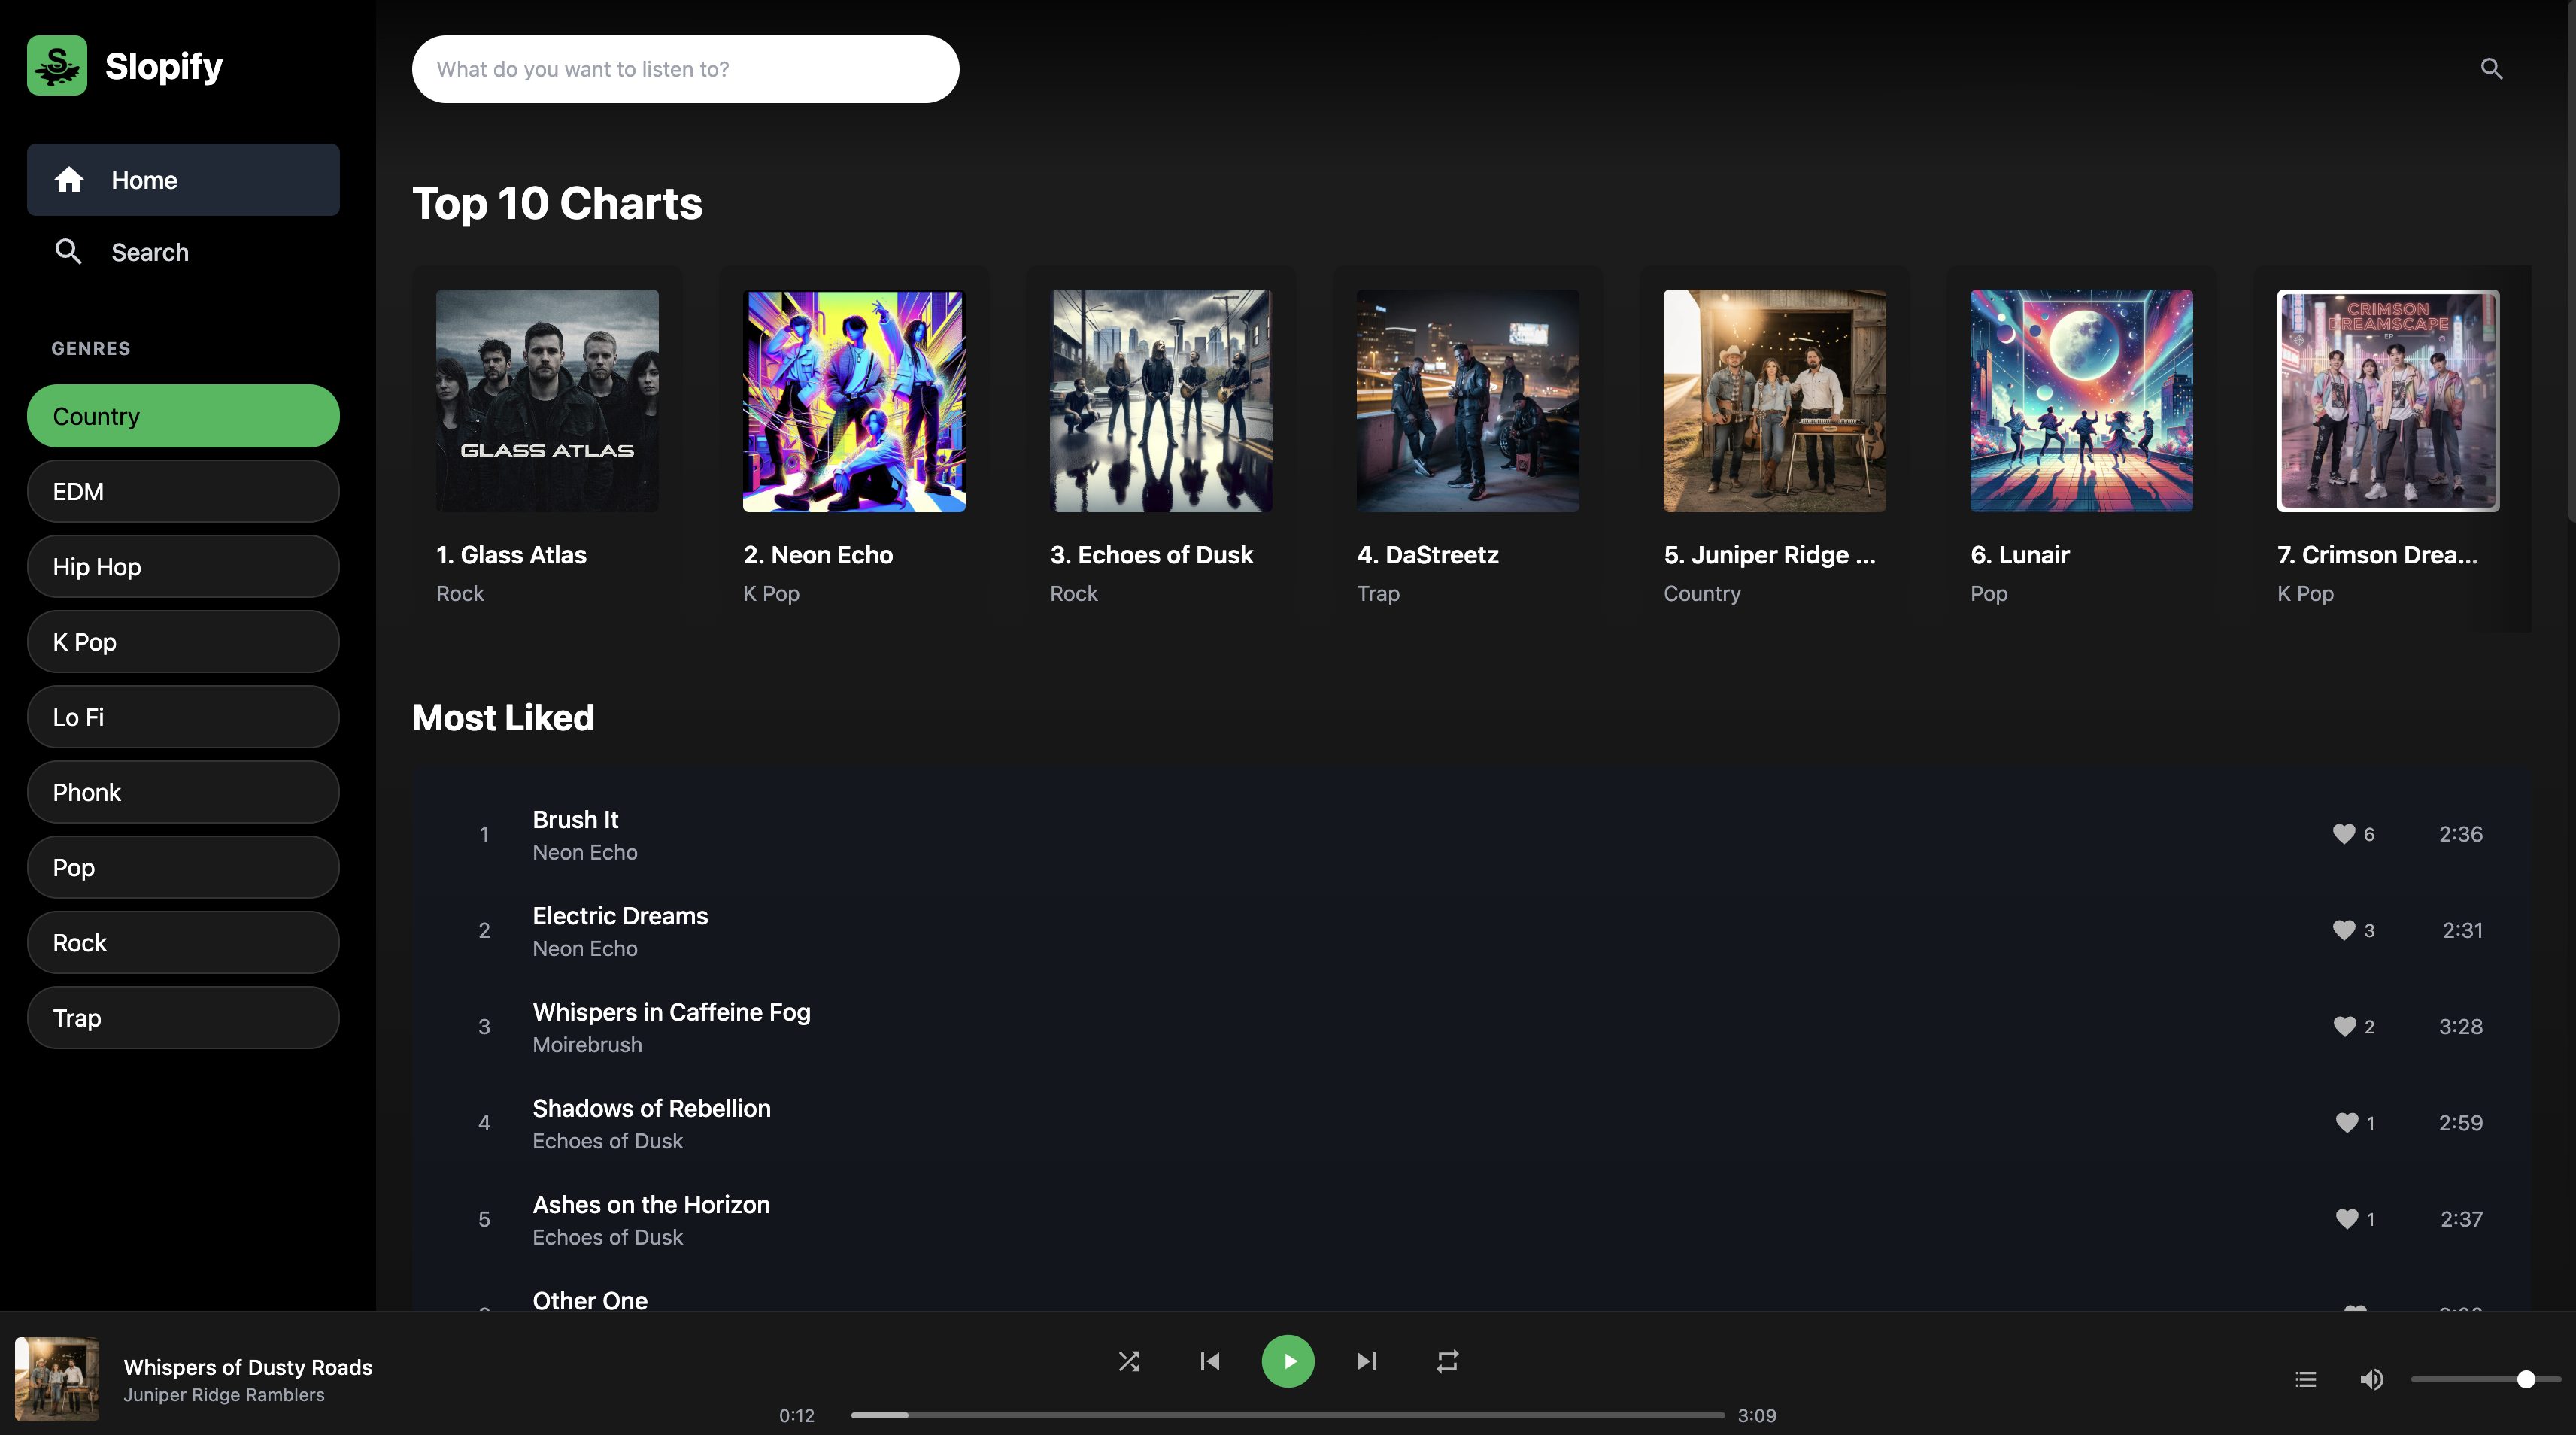This screenshot has height=1435, width=2576.
Task: Click the sidebar Search magnifier icon
Action: [69, 252]
